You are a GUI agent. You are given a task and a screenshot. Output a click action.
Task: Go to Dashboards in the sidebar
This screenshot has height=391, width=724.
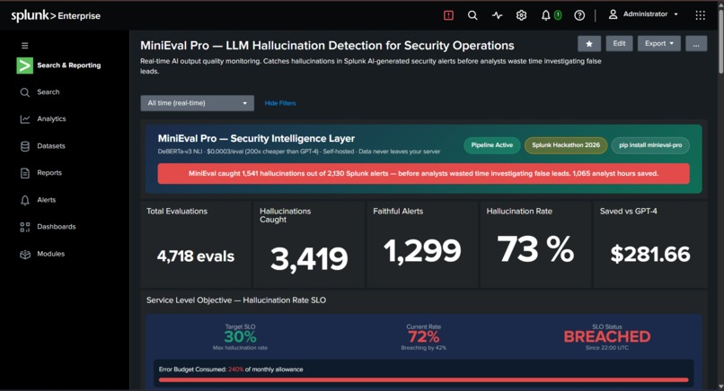(57, 227)
